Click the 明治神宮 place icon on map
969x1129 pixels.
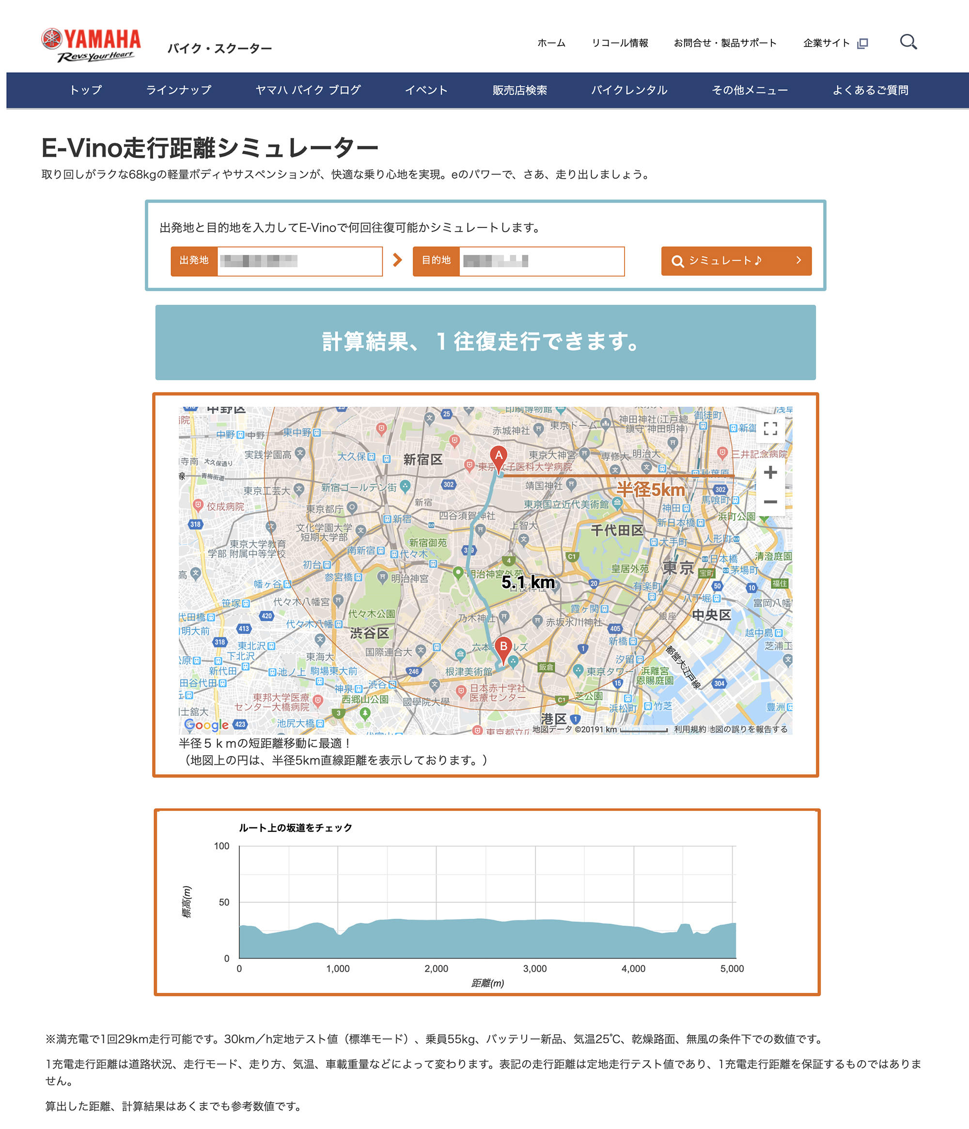[x=382, y=577]
